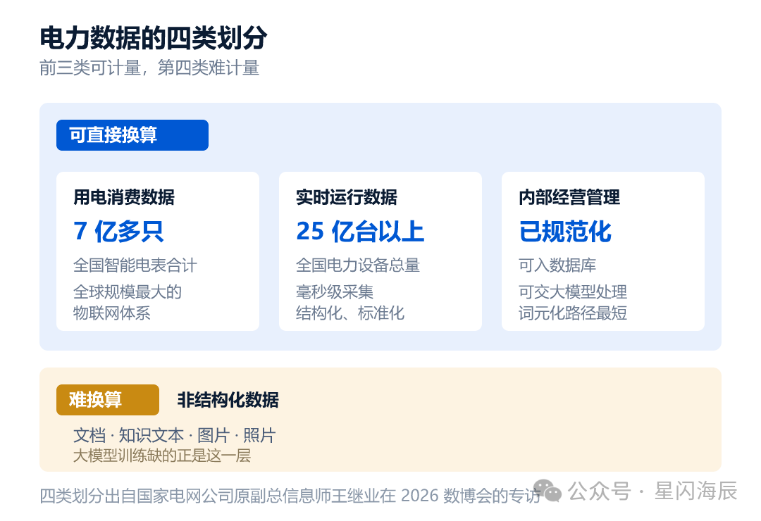Click the footnote about 王继业 2026 数博会

pyautogui.click(x=290, y=496)
